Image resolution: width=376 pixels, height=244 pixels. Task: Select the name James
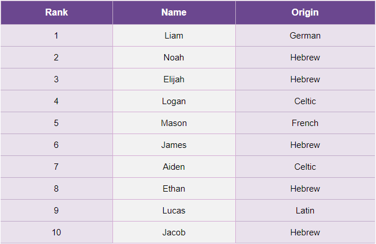tap(174, 145)
